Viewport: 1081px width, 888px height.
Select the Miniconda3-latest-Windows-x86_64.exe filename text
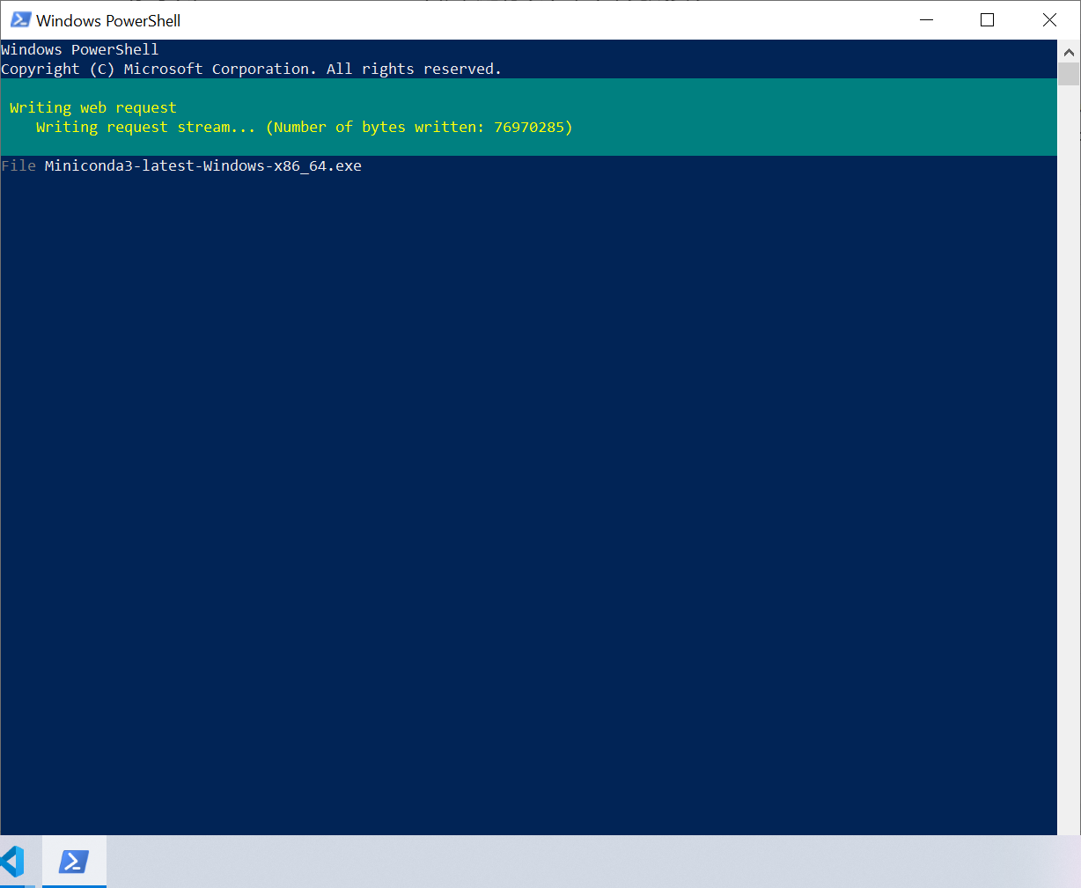pos(202,165)
